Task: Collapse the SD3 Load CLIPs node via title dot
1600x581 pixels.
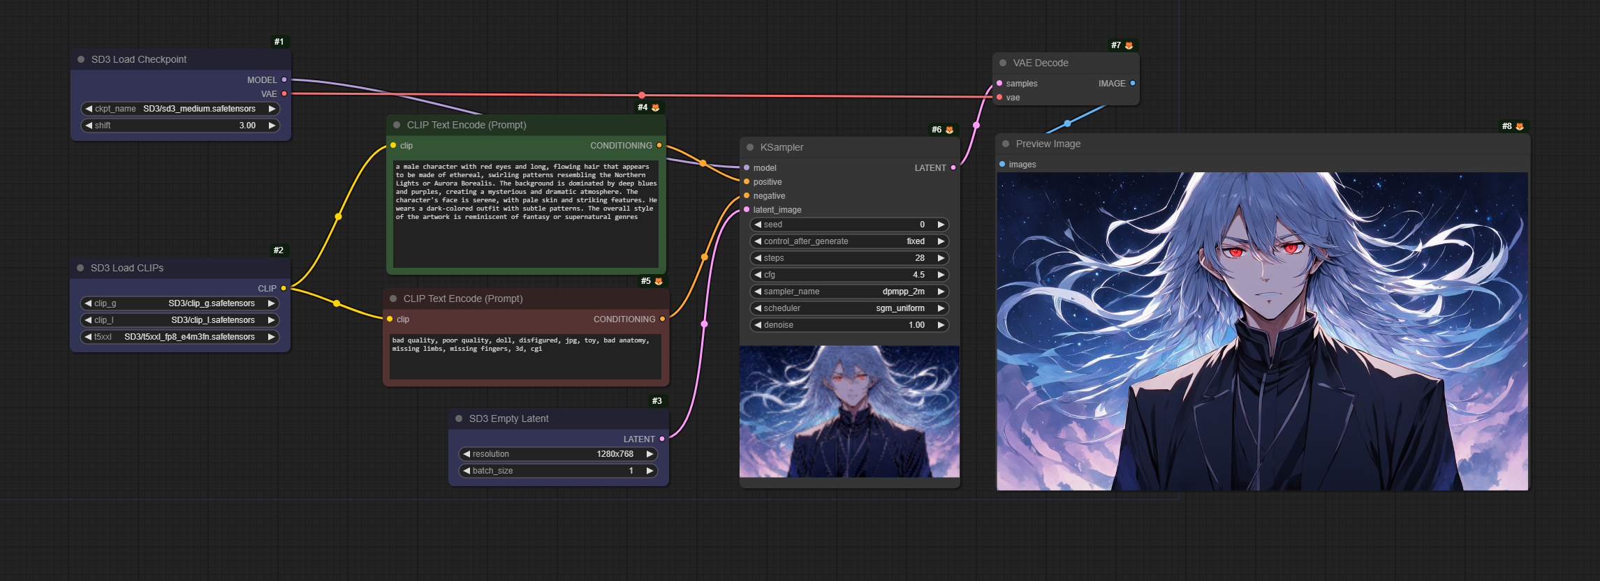Action: 80,268
